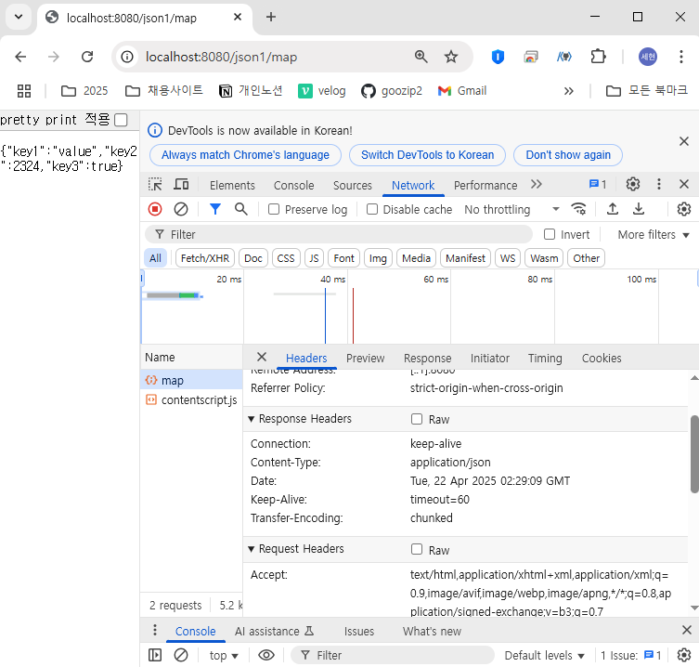Screen dimensions: 699x667
Task: Open the tab search dropdown arrow
Action: click(x=19, y=17)
